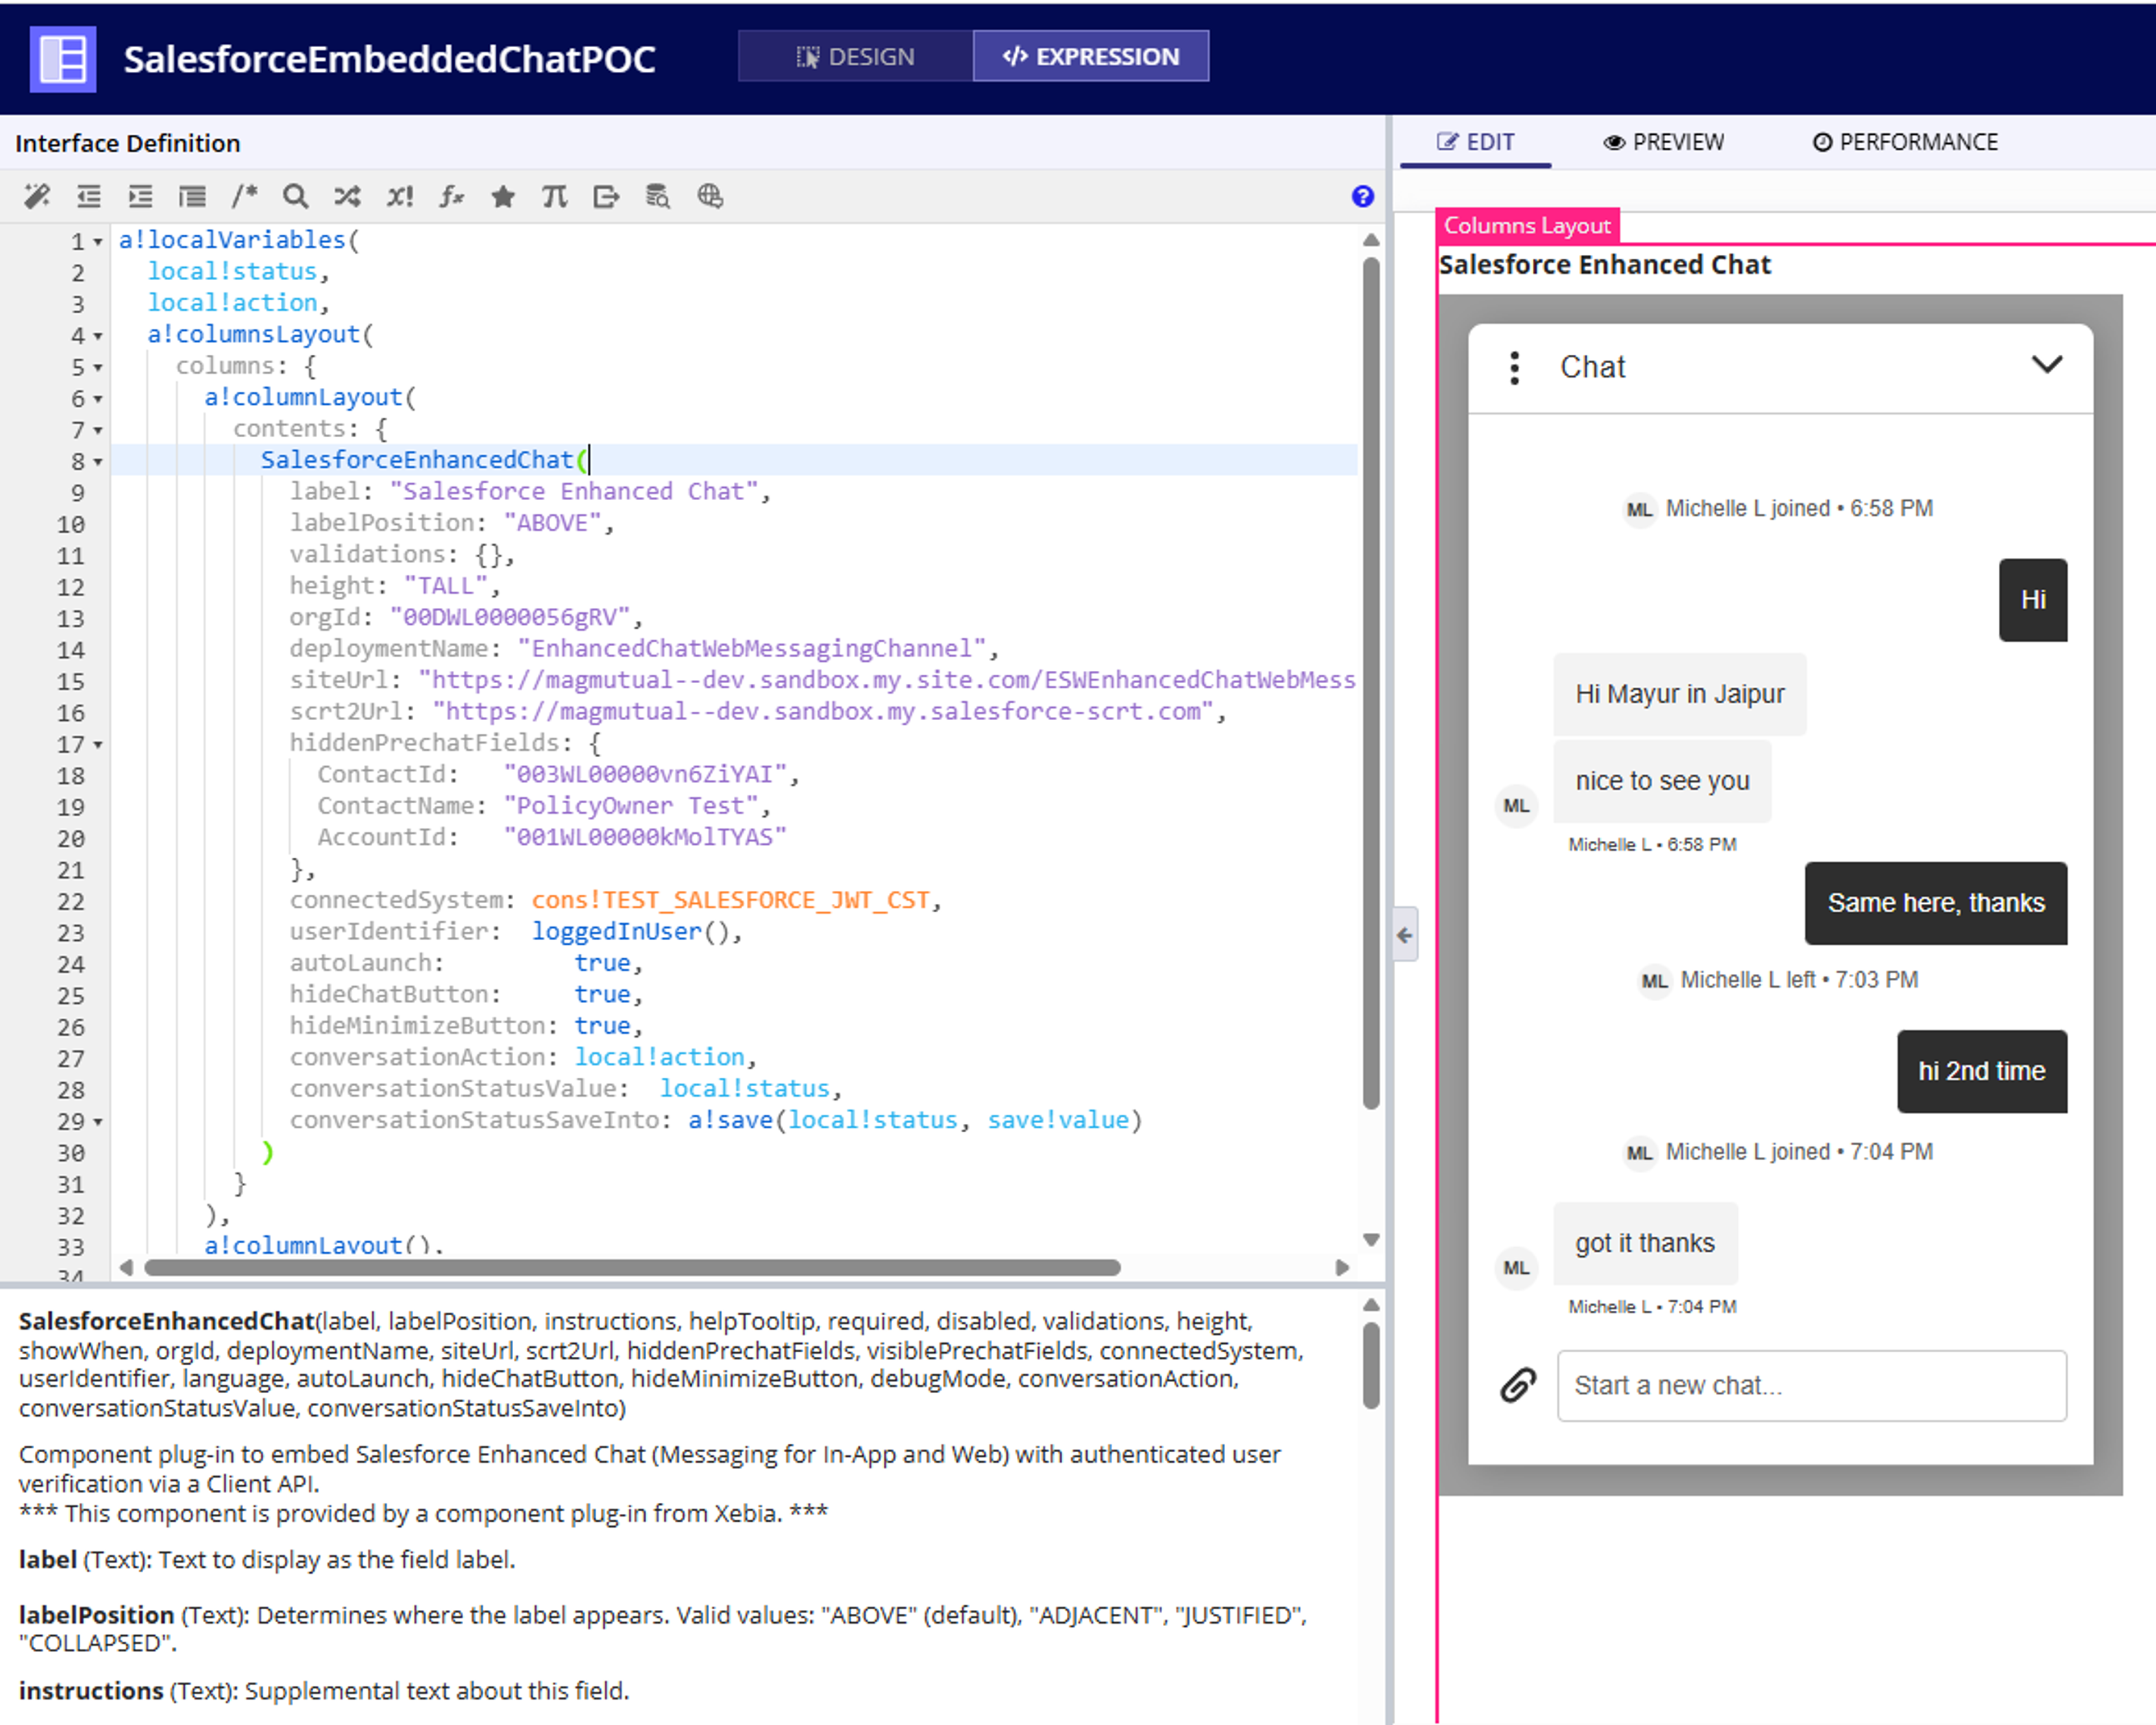The width and height of the screenshot is (2156, 1725).
Task: Switch to DESIGN mode
Action: click(x=855, y=56)
